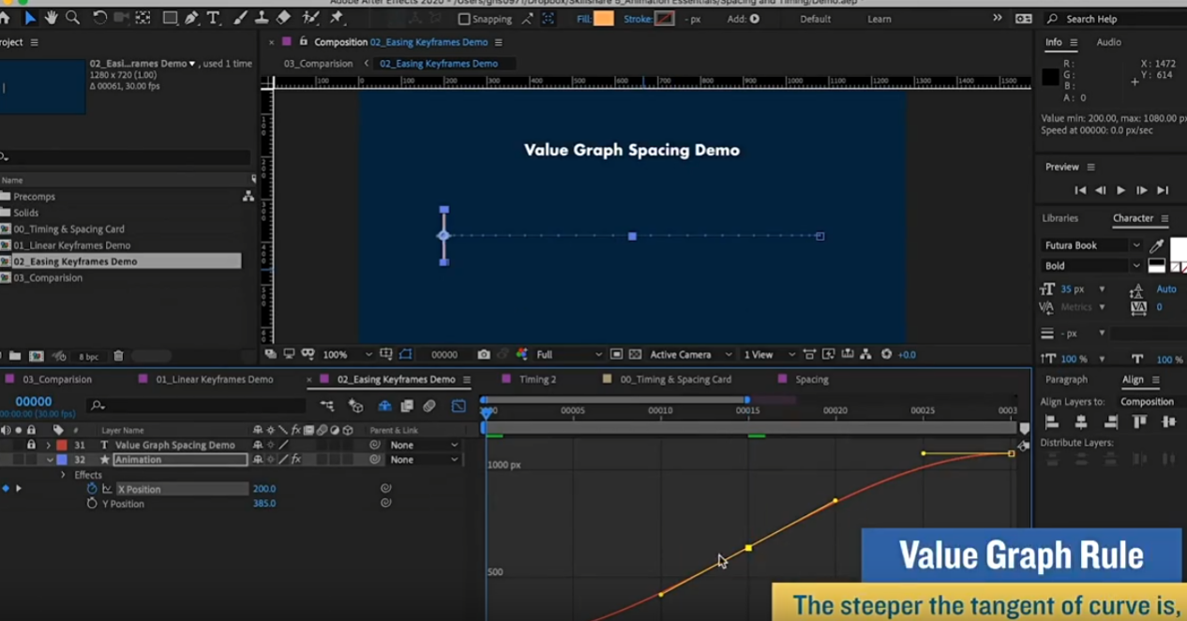The height and width of the screenshot is (621, 1187).
Task: Enable the Snapping checkbox
Action: pyautogui.click(x=464, y=19)
